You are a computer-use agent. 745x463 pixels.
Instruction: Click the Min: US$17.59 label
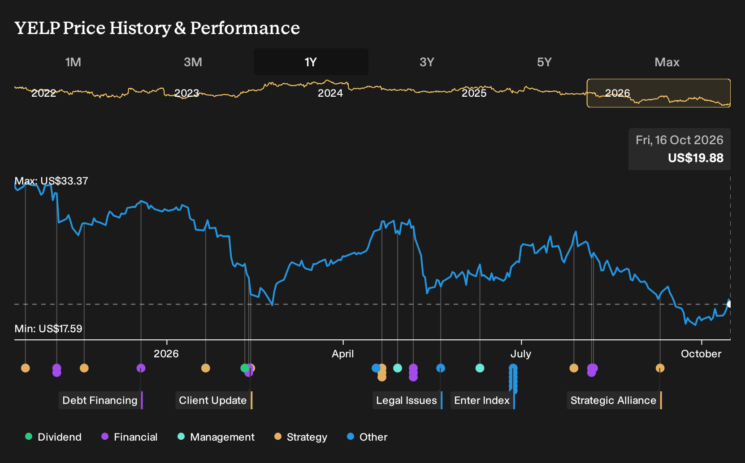pos(48,329)
